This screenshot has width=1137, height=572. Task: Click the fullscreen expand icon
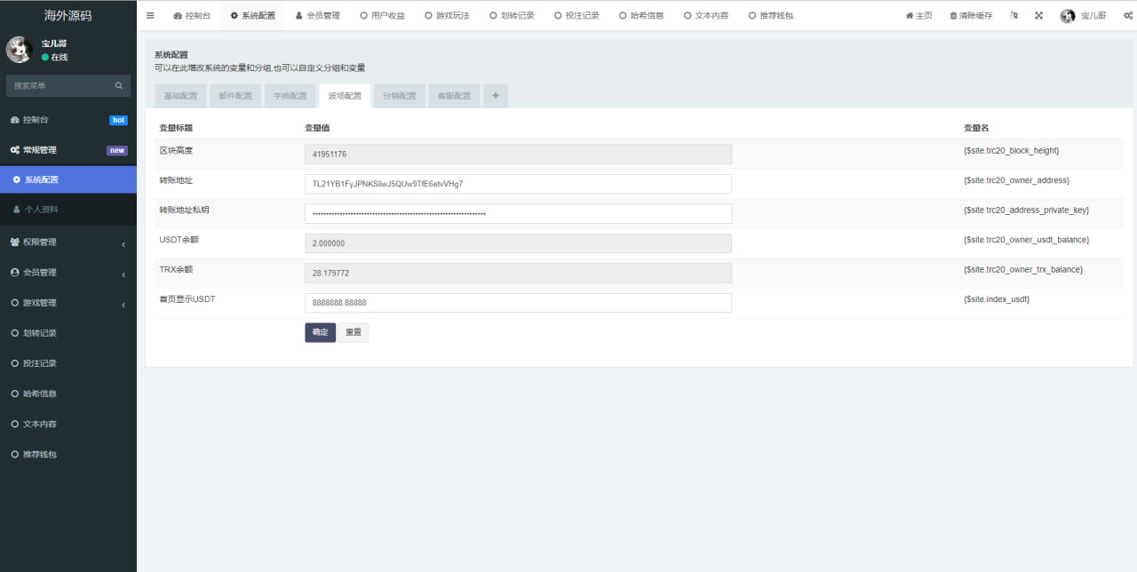click(x=1038, y=16)
